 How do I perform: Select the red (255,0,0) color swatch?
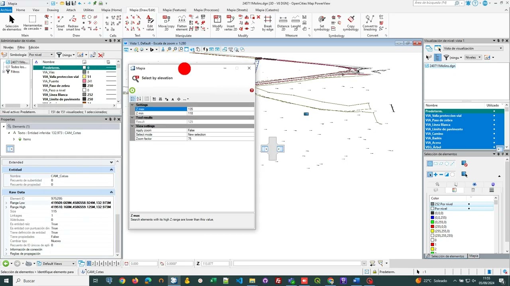433,226
